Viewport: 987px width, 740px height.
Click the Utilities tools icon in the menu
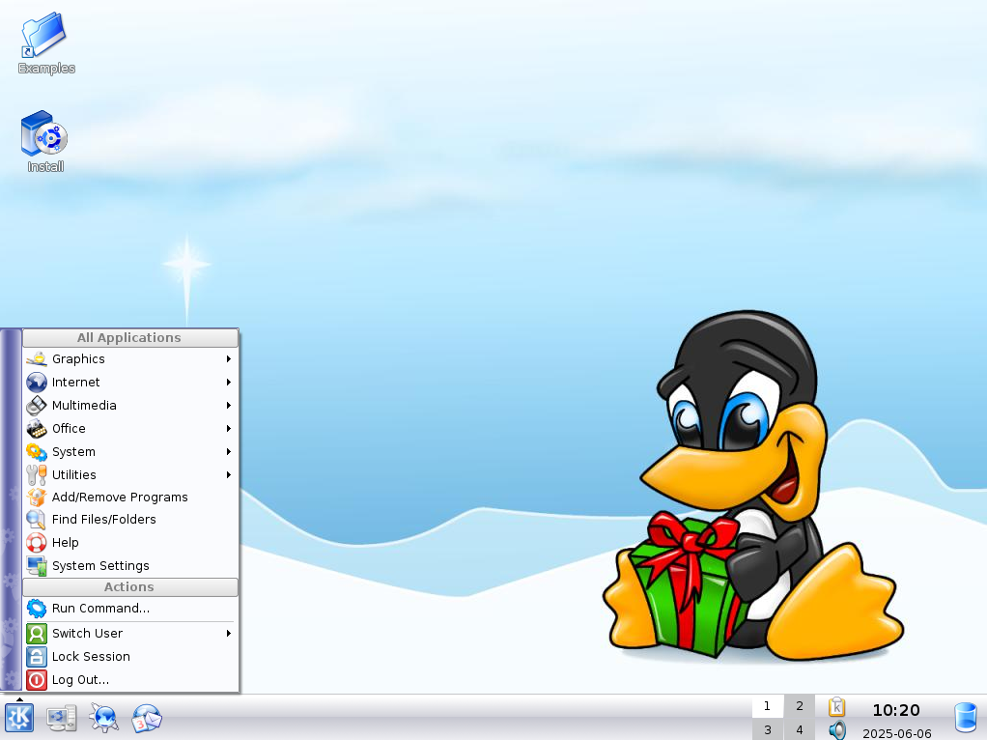click(x=37, y=475)
